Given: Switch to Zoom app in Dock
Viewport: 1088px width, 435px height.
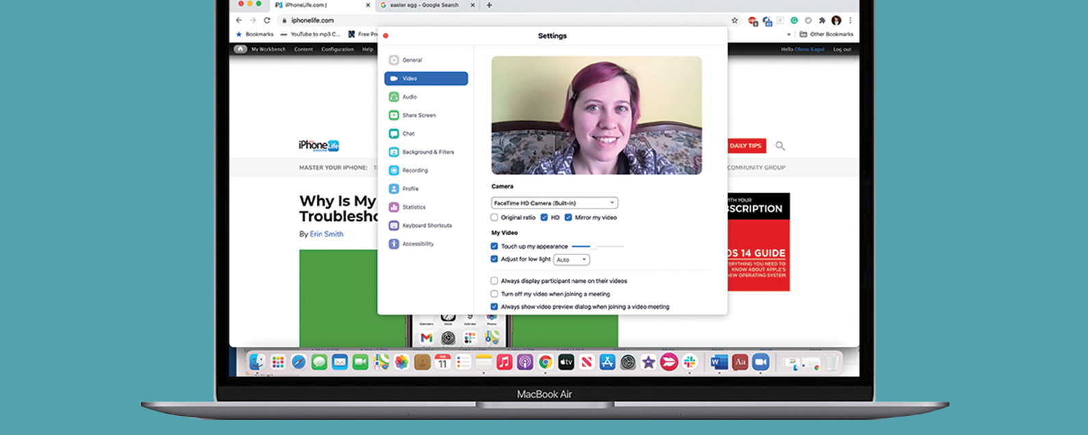Looking at the screenshot, I should [760, 362].
